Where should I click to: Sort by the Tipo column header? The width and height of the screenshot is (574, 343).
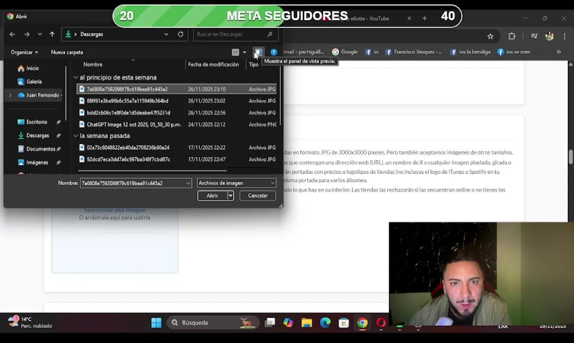(x=254, y=64)
